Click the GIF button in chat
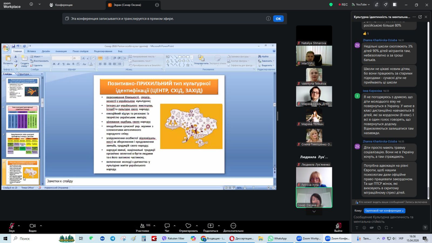 click(x=372, y=228)
